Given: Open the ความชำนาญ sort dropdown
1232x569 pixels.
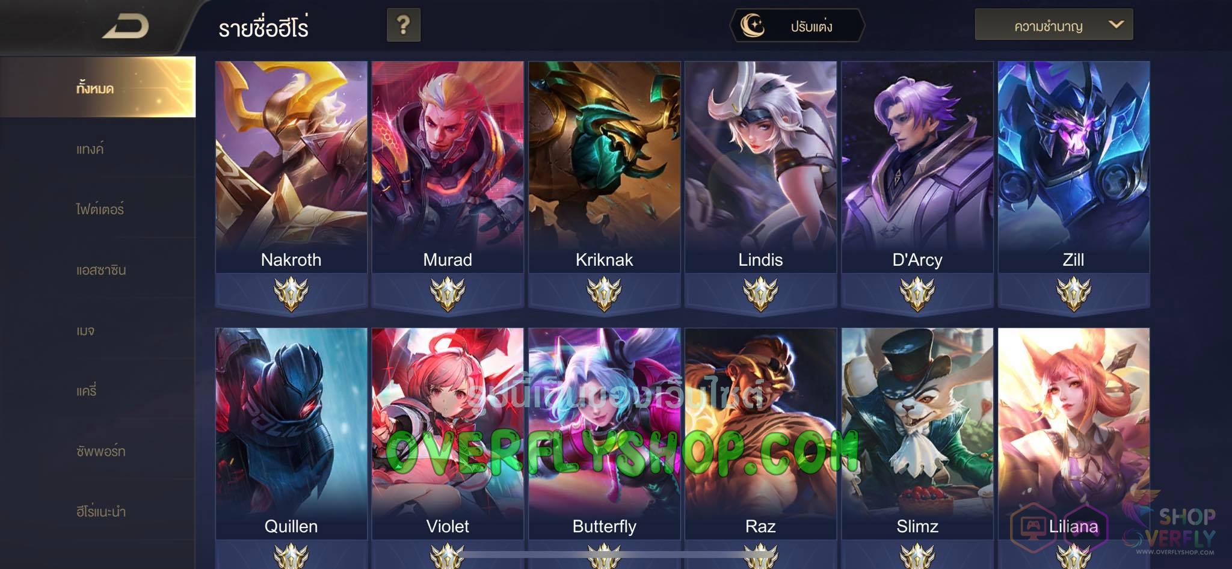Looking at the screenshot, I should (x=1054, y=25).
